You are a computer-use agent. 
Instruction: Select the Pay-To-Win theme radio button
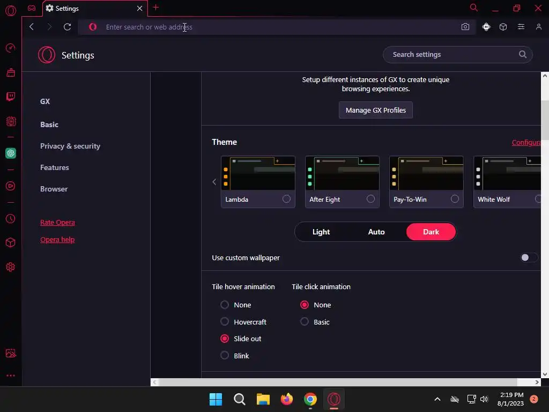455,199
